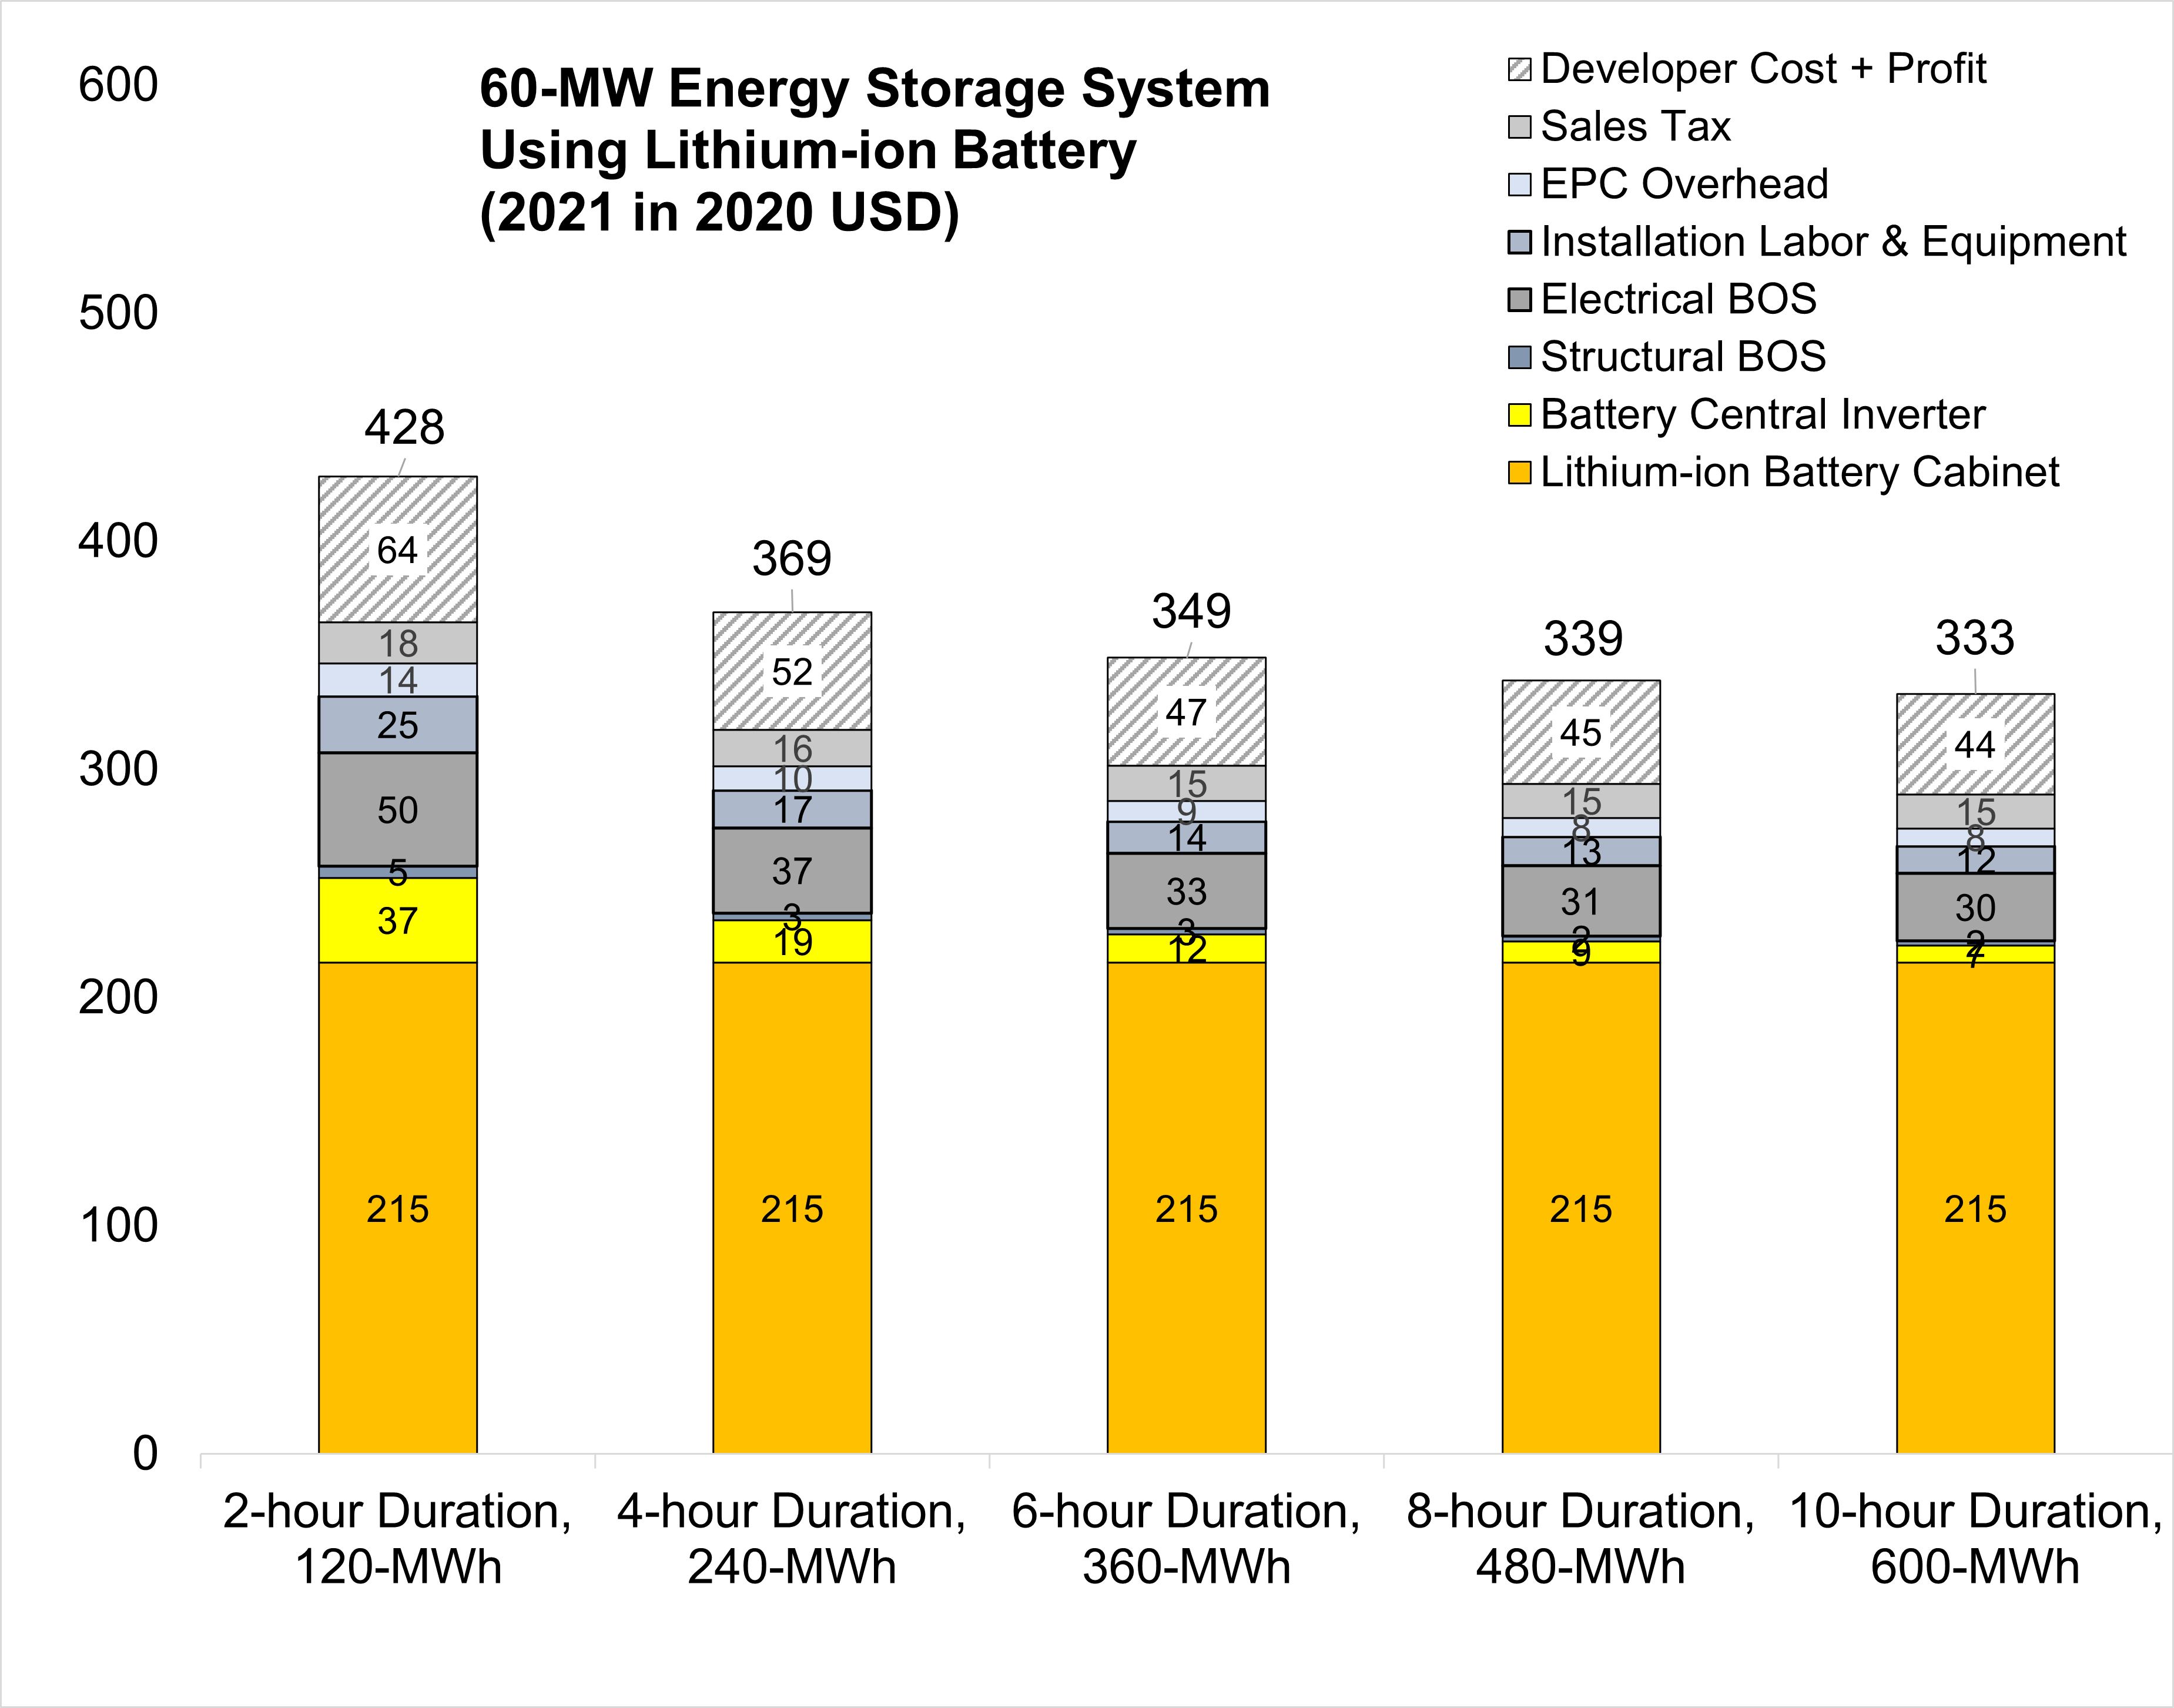Click the Sales Tax legend swatch

[1519, 127]
